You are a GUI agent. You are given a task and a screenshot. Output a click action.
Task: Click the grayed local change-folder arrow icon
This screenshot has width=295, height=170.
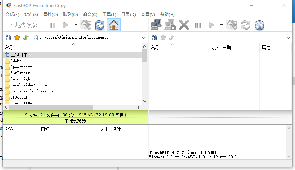pyautogui.click(x=86, y=25)
